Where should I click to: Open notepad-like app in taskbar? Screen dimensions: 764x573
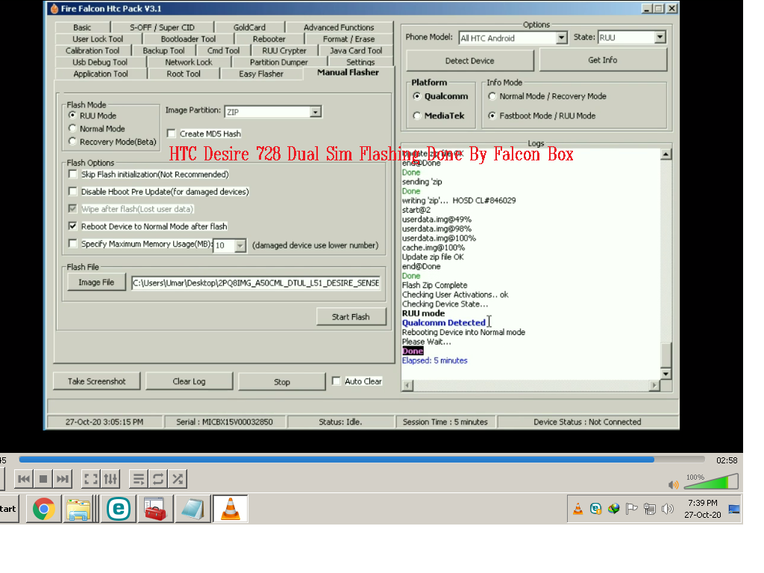[192, 509]
